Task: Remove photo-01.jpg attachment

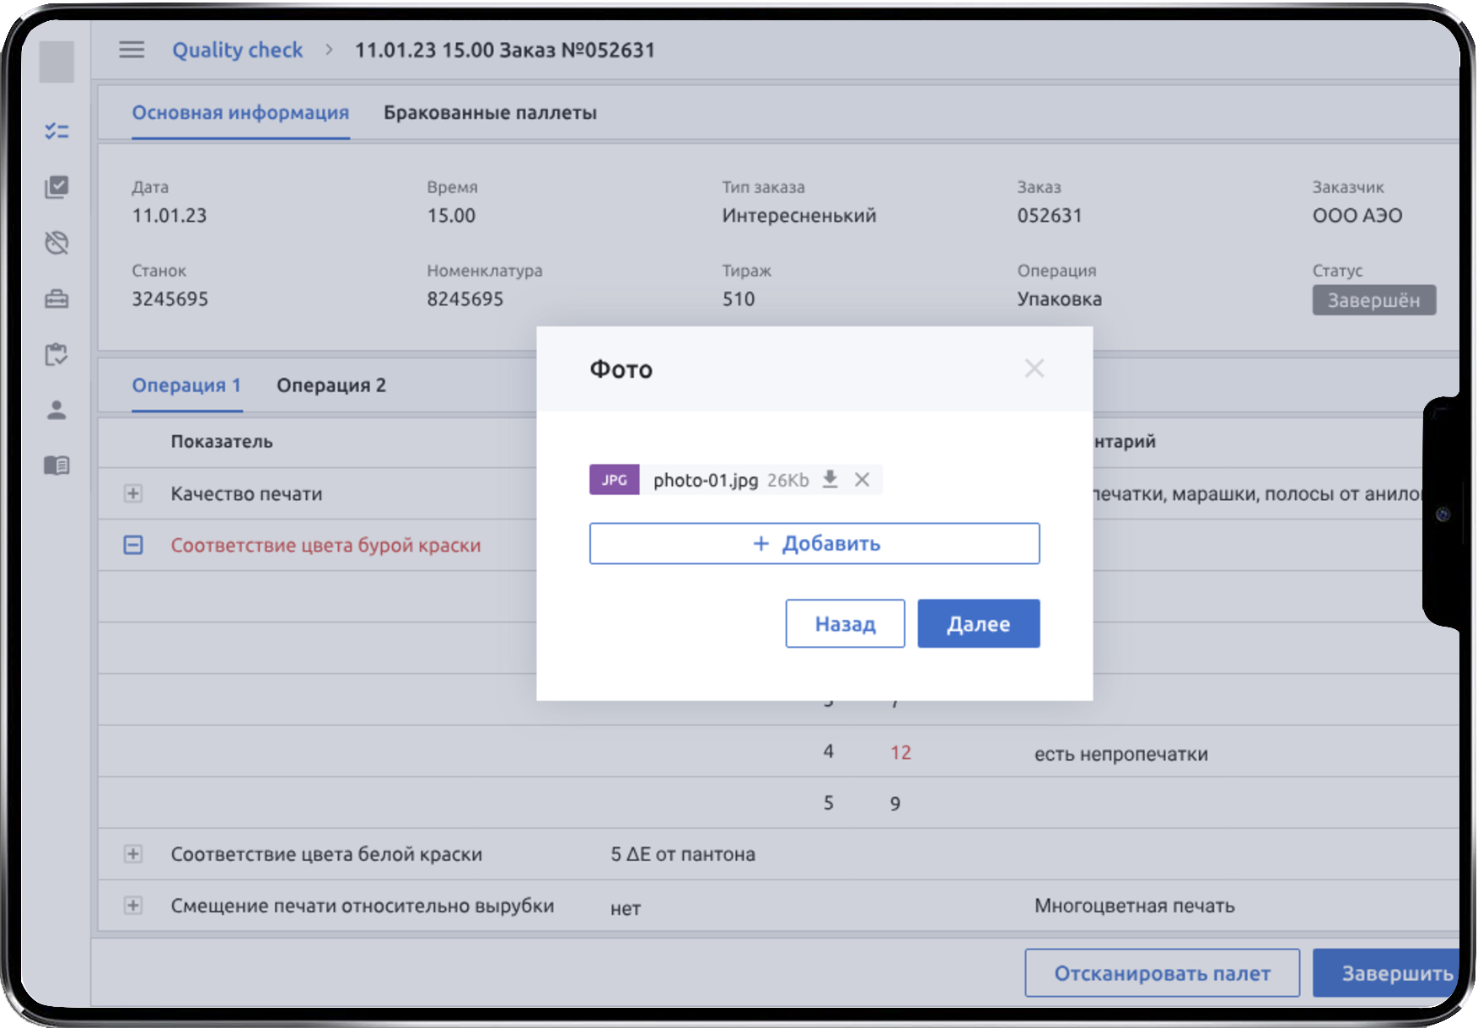Action: (862, 479)
